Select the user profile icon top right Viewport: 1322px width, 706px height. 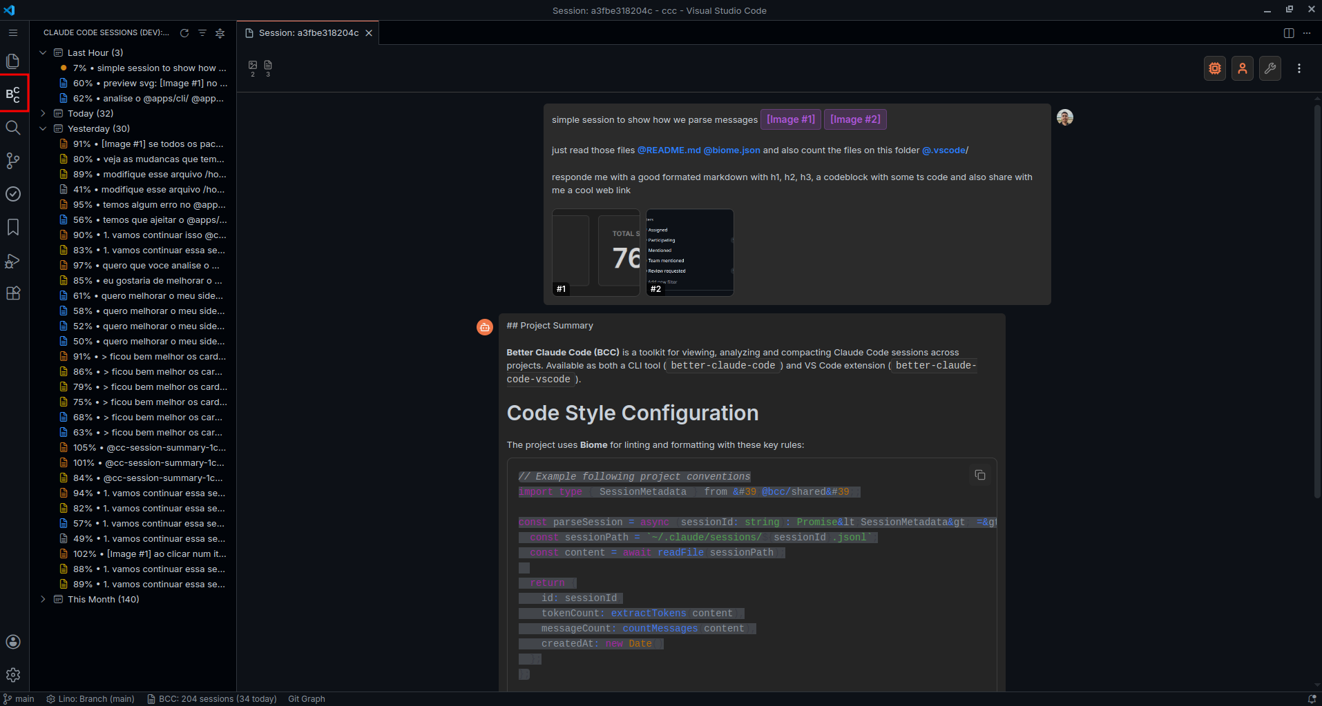[x=1242, y=68]
